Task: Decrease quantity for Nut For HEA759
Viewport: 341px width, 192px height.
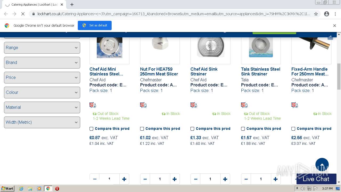Action: (x=145, y=179)
